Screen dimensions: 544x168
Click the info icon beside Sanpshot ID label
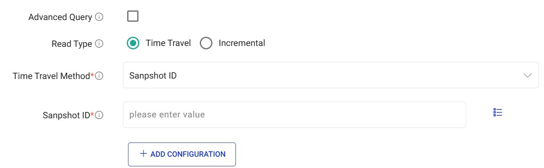coord(99,115)
